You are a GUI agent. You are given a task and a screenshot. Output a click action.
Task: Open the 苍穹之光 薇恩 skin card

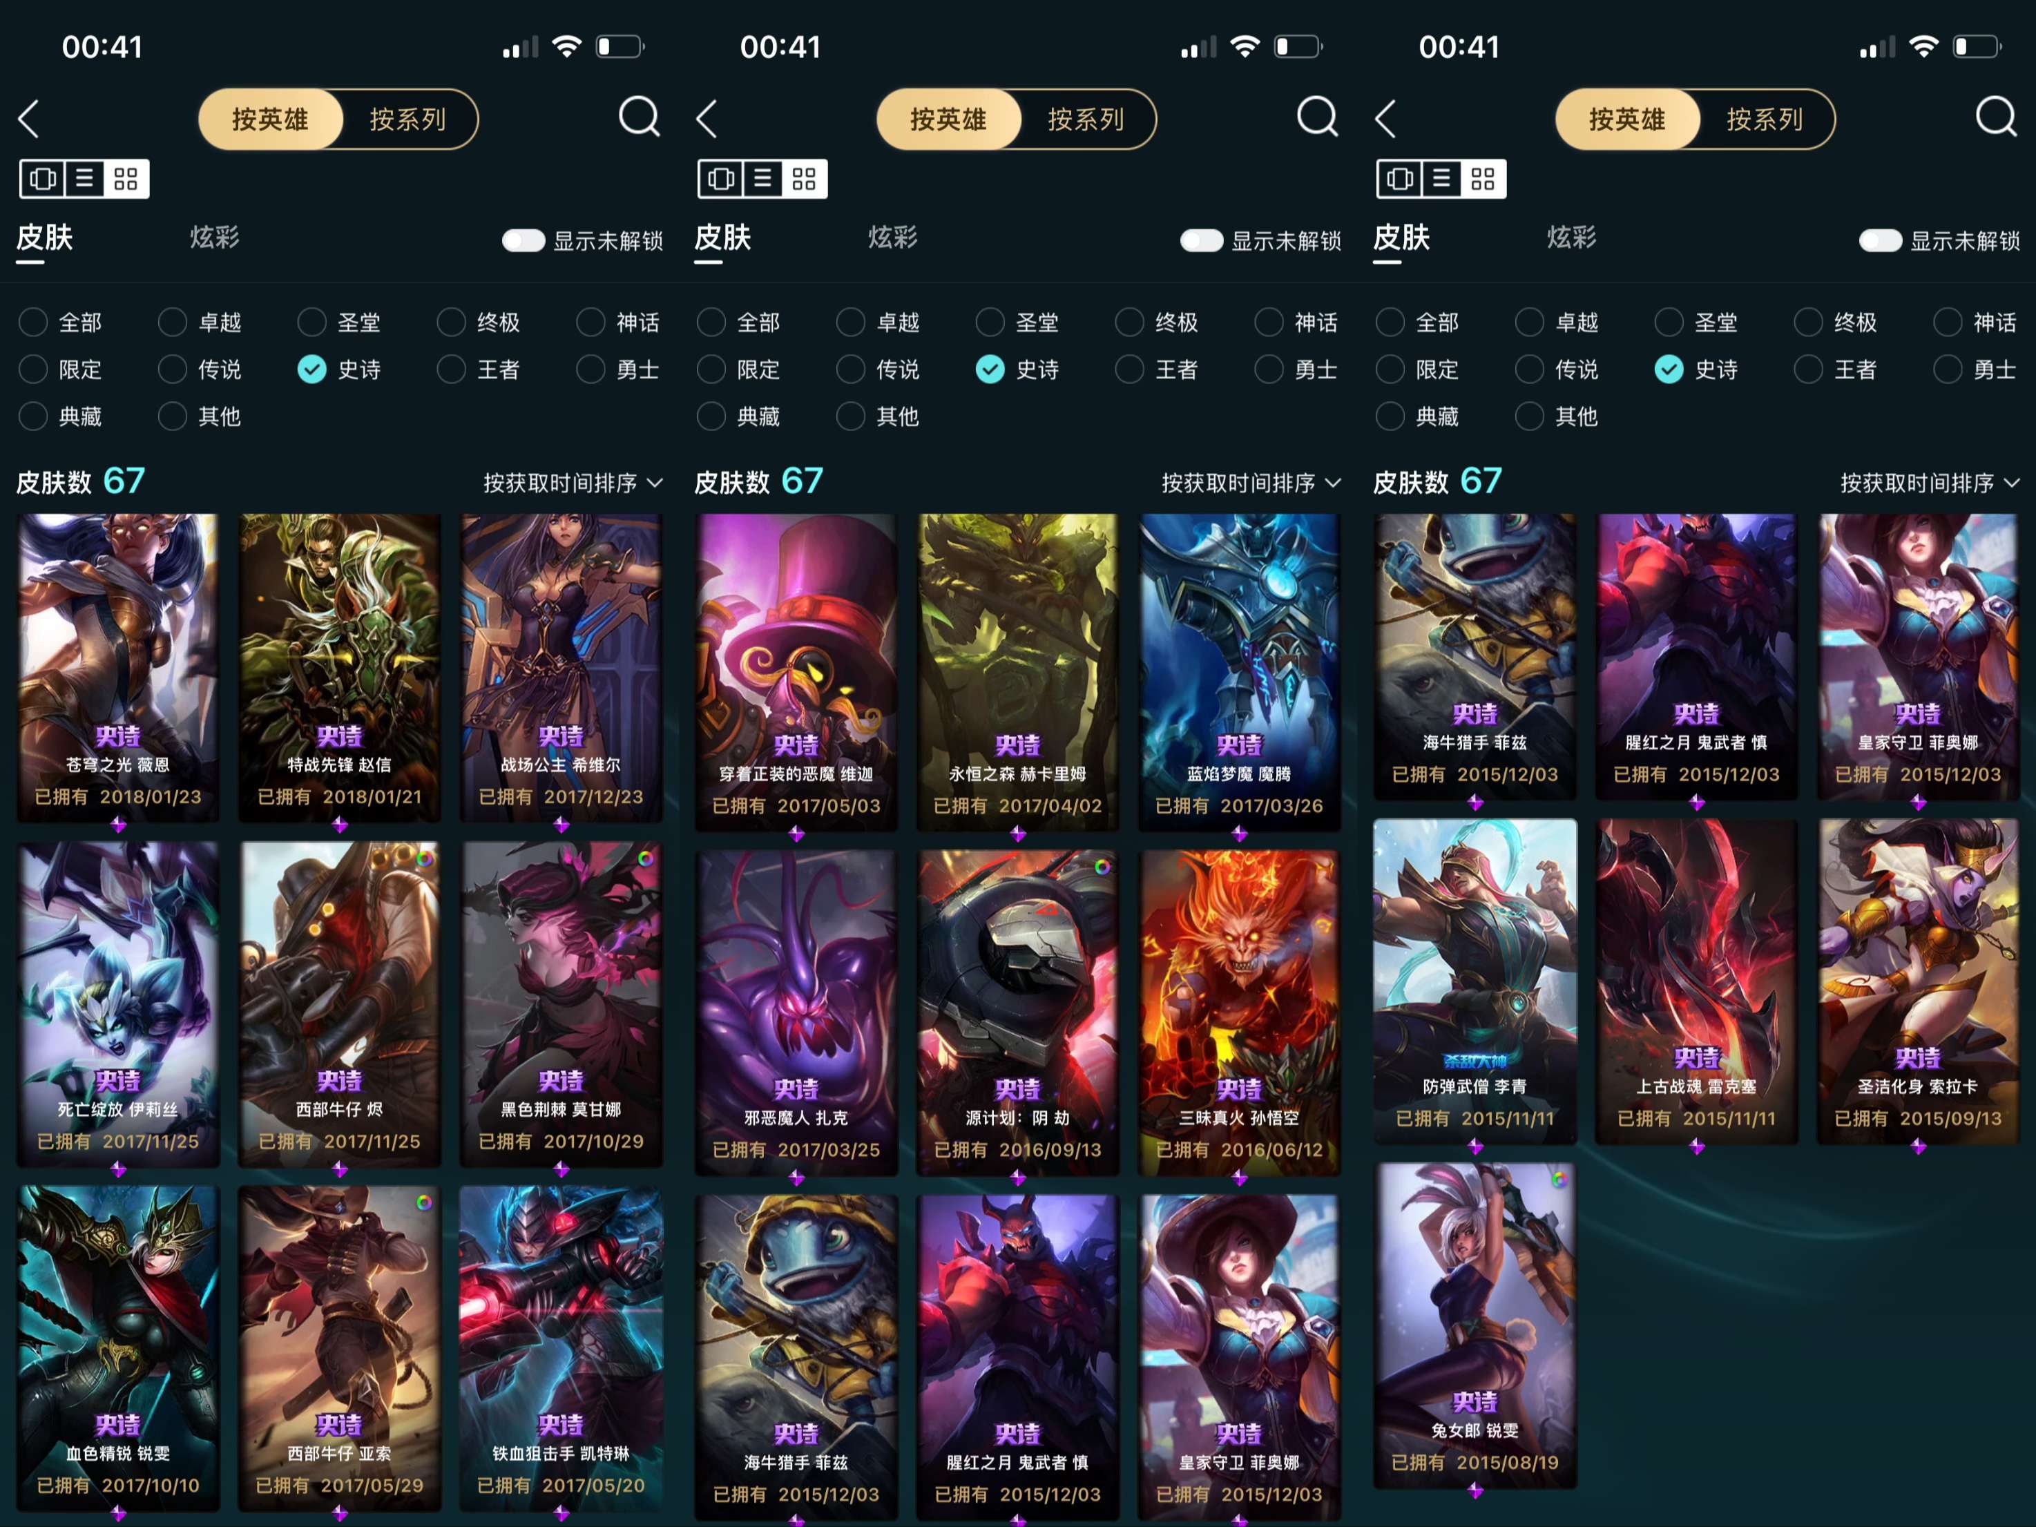[x=118, y=667]
